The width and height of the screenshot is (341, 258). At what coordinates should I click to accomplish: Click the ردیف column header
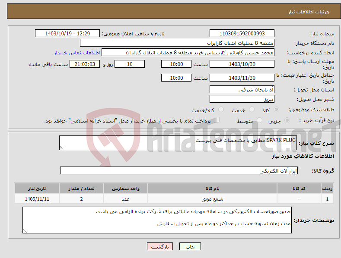pos(327,189)
